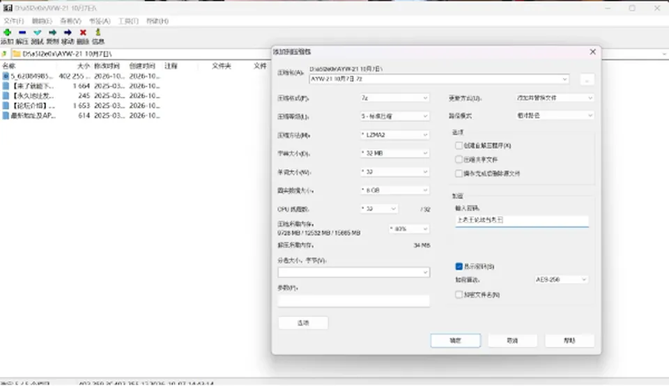669x386 pixels.
Task: Click folder icon inside the address bar
Action: (x=17, y=54)
